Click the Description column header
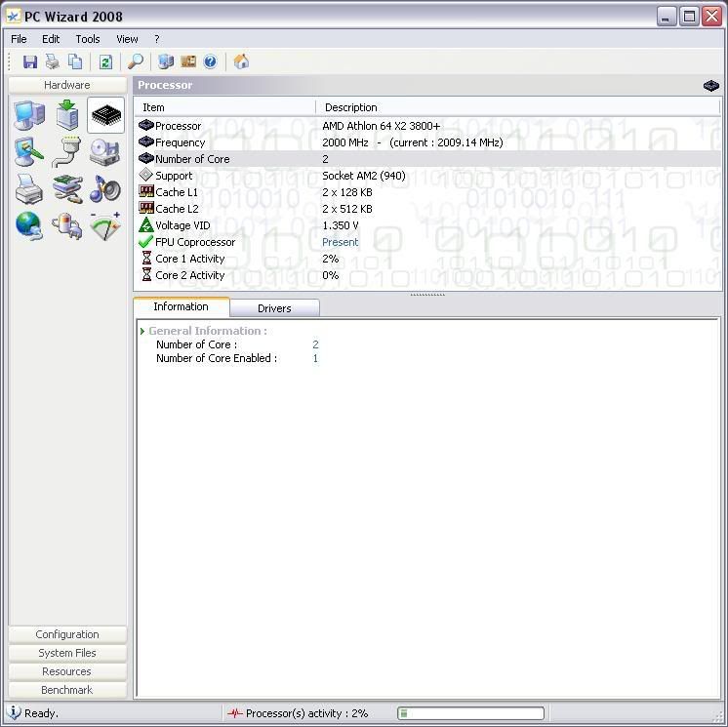This screenshot has width=728, height=727. pyautogui.click(x=517, y=107)
